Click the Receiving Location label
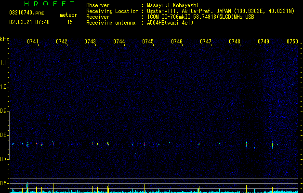This screenshot has width=303, height=193. 112,11
